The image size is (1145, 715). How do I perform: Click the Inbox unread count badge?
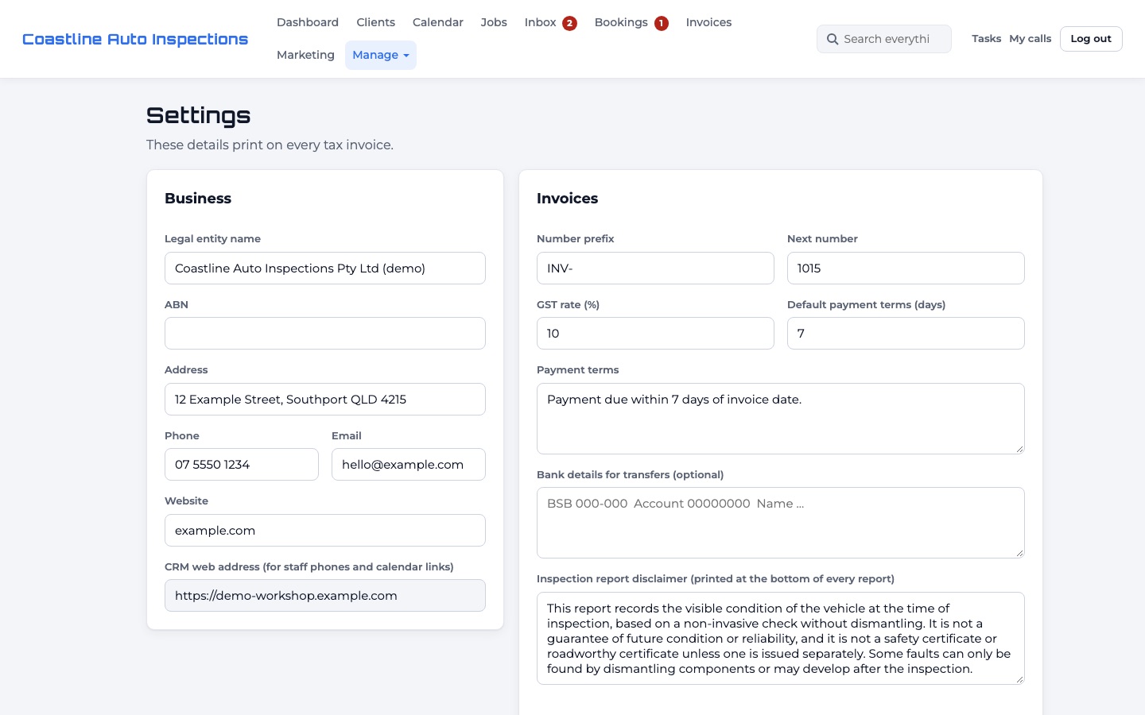click(x=569, y=23)
